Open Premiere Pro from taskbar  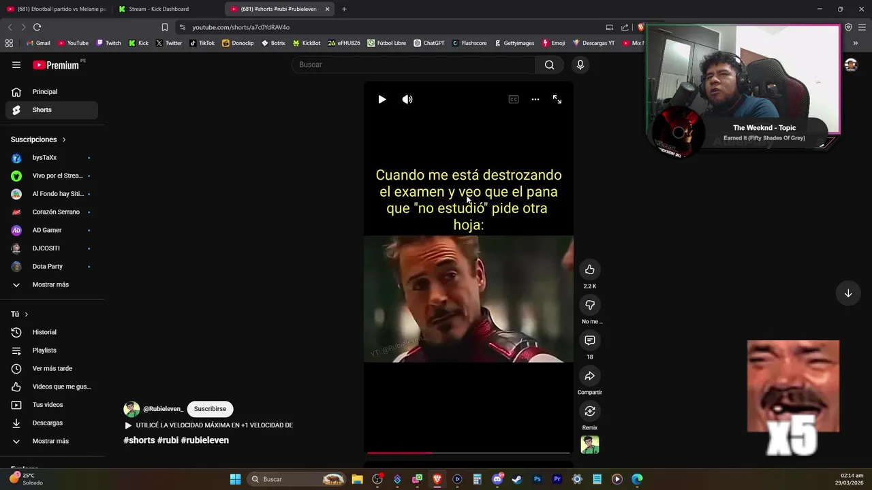557,479
